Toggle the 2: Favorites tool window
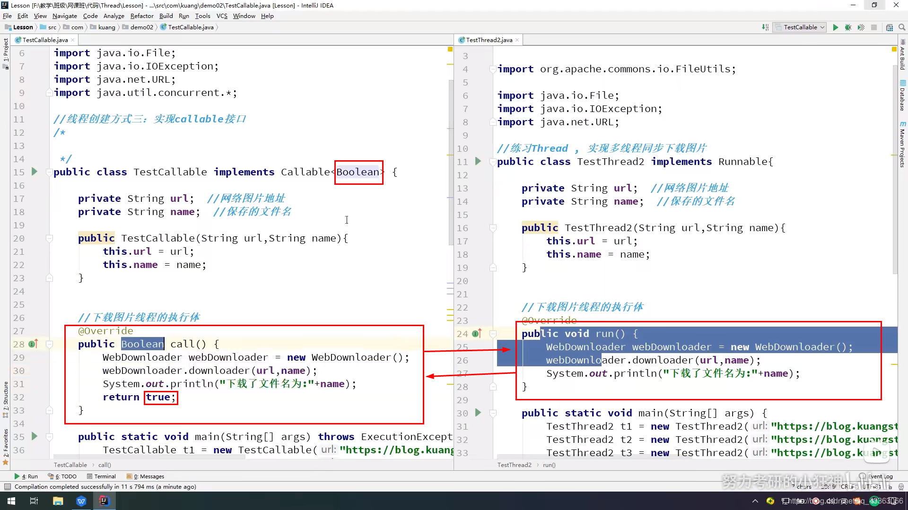Image resolution: width=908 pixels, height=510 pixels. pyautogui.click(x=6, y=447)
